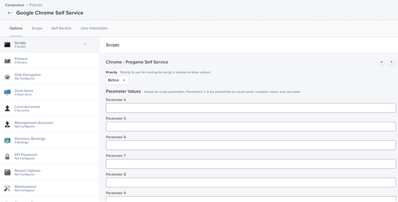Screen dimensions: 398x202
Task: Click the EFI Password padlock icon
Action: pos(7,156)
